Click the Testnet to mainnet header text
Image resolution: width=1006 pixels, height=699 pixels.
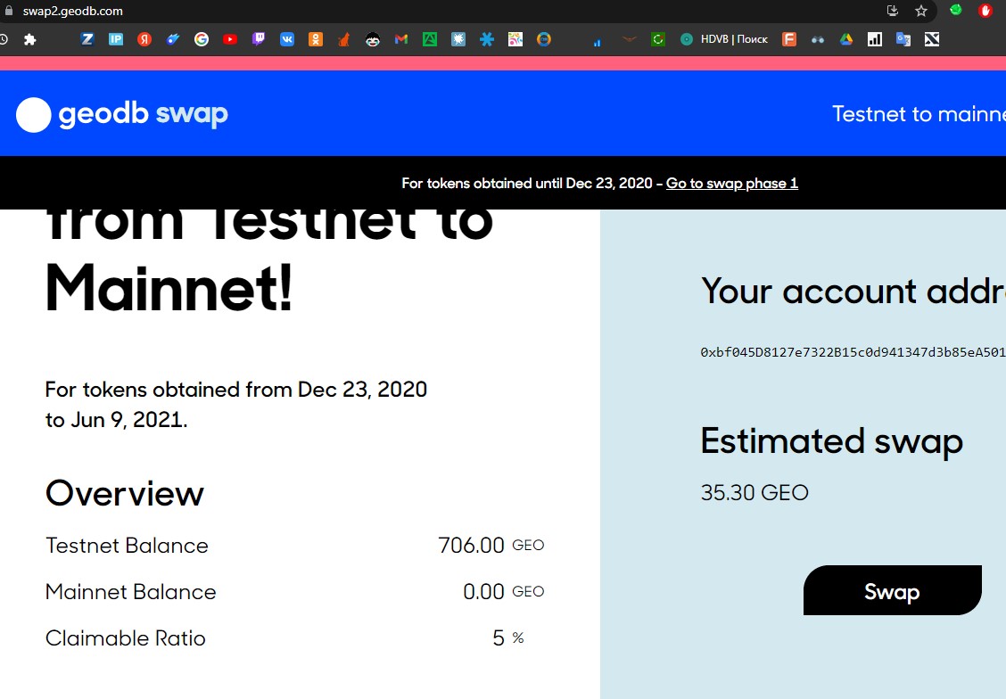coord(919,114)
